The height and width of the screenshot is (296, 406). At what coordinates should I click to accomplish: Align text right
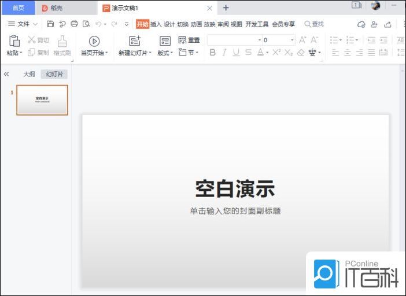(359, 53)
